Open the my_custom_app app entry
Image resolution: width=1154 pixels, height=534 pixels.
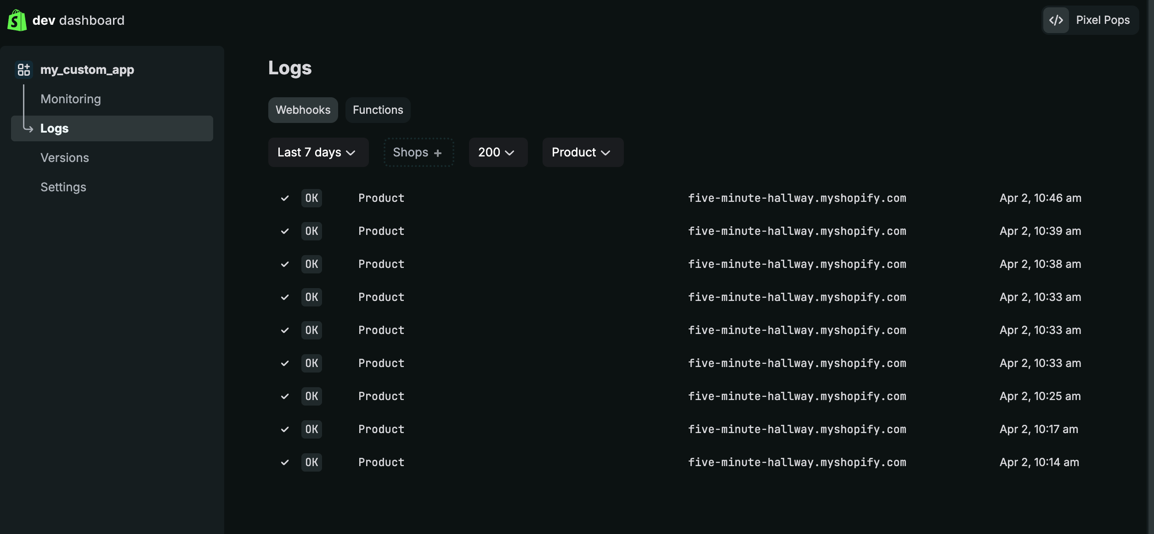point(87,70)
